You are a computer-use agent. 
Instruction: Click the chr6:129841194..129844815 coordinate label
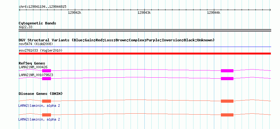tap(42, 7)
